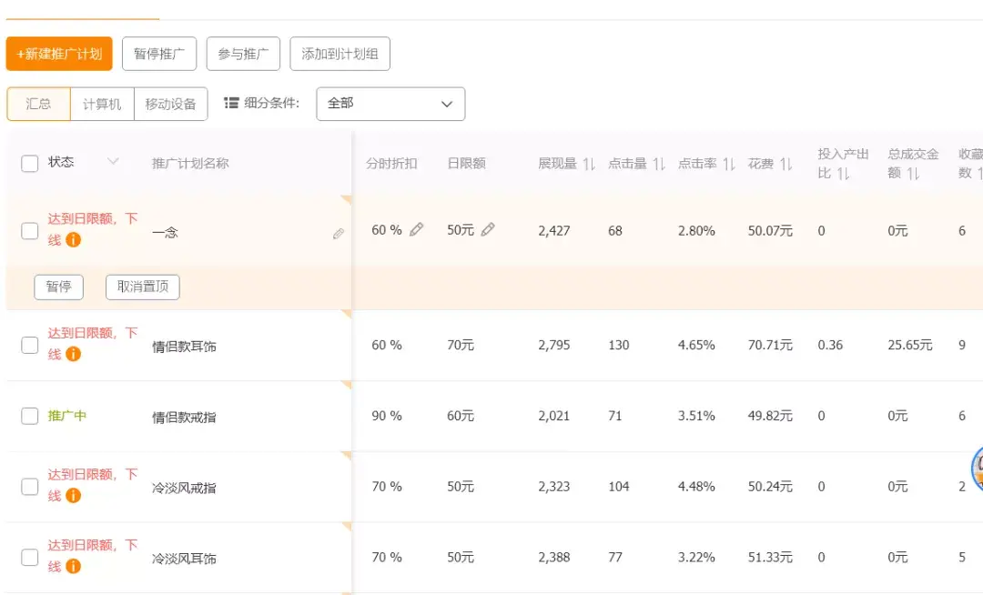Click the circular badge on the right edge
This screenshot has height=595, width=983.
(x=978, y=468)
